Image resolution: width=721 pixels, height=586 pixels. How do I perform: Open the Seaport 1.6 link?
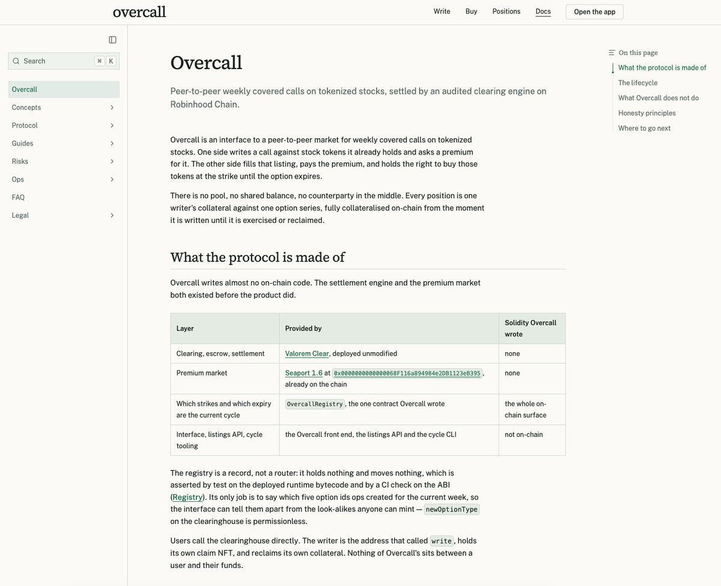[304, 373]
